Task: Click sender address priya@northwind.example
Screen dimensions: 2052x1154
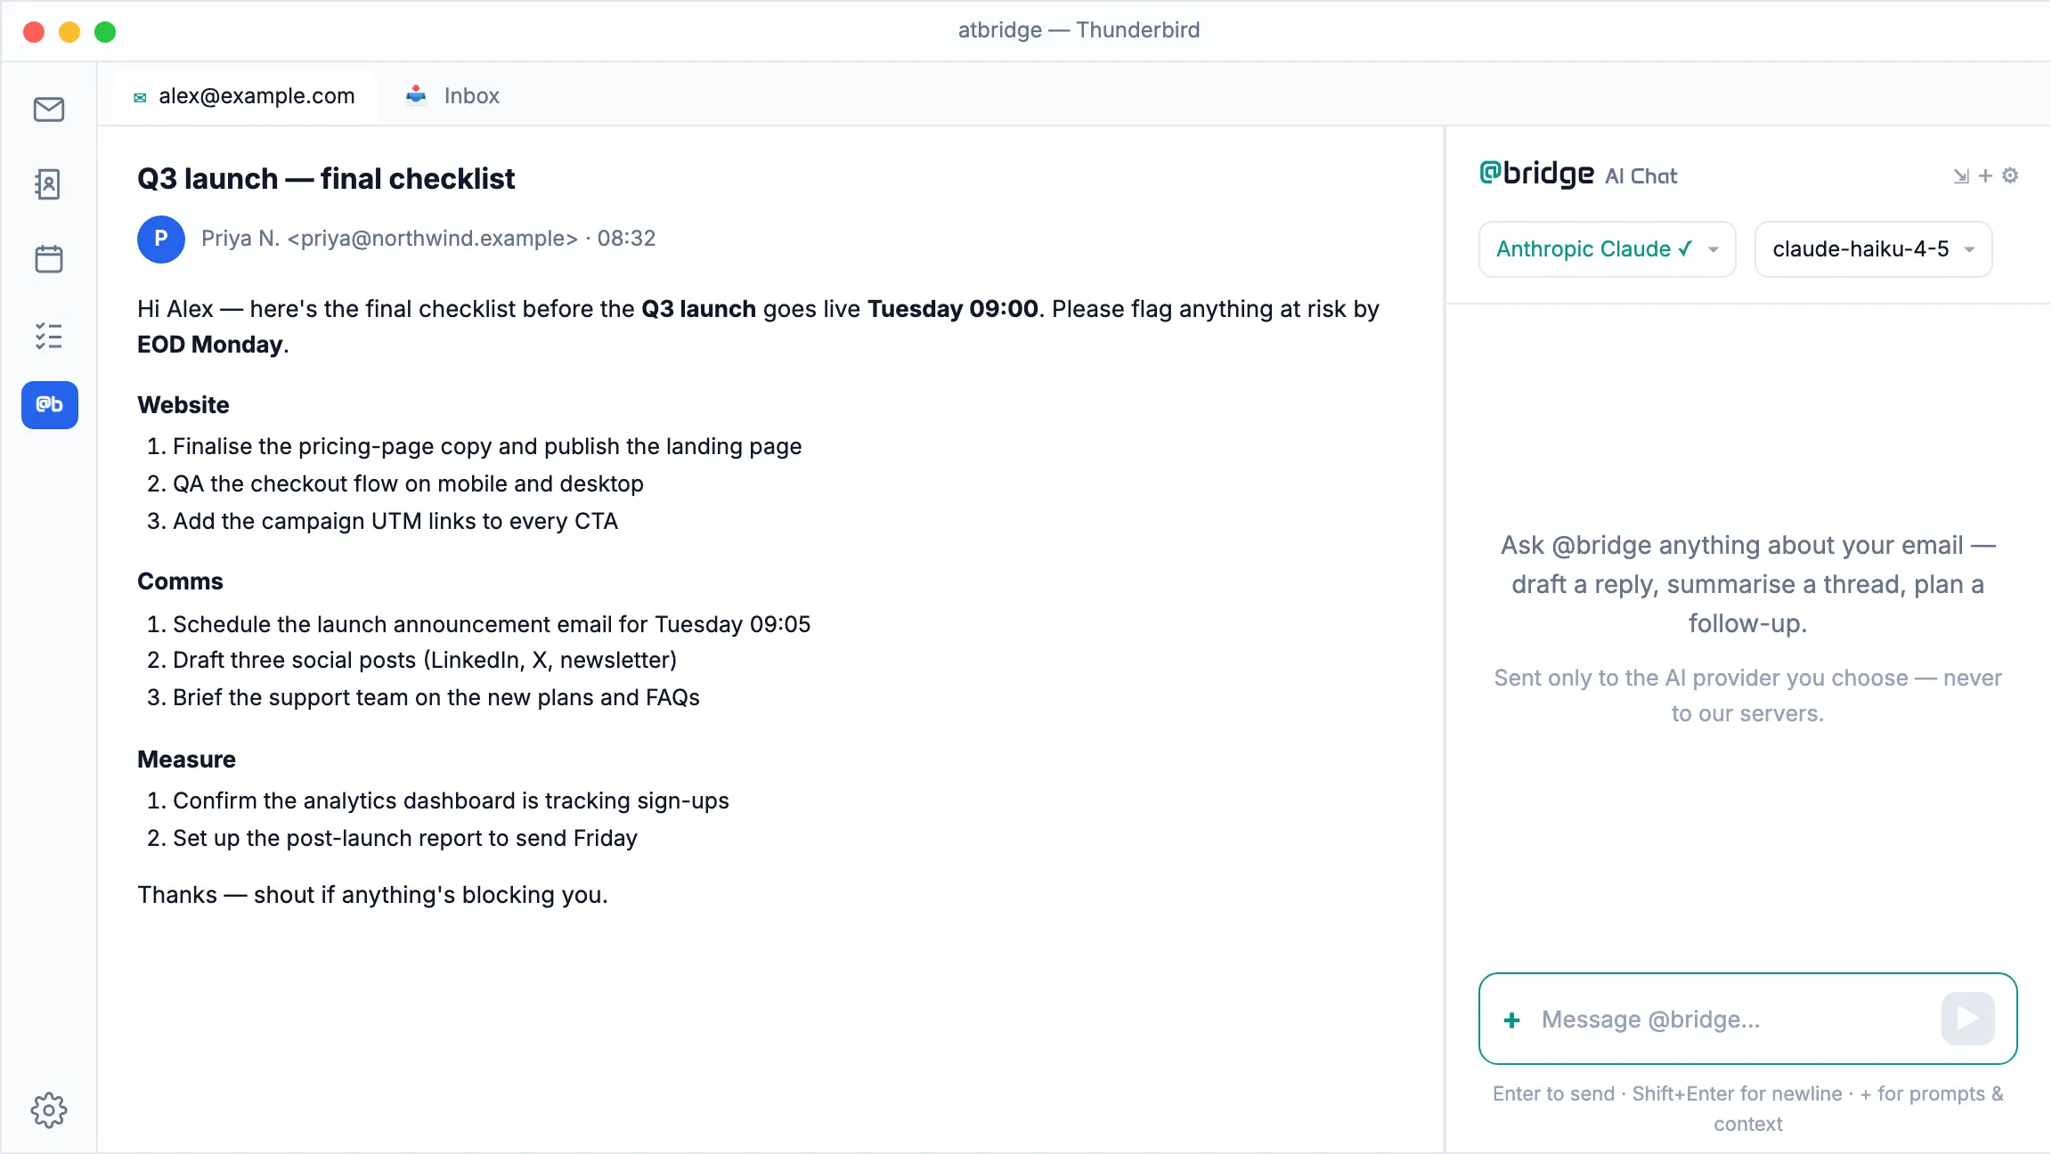Action: [433, 239]
